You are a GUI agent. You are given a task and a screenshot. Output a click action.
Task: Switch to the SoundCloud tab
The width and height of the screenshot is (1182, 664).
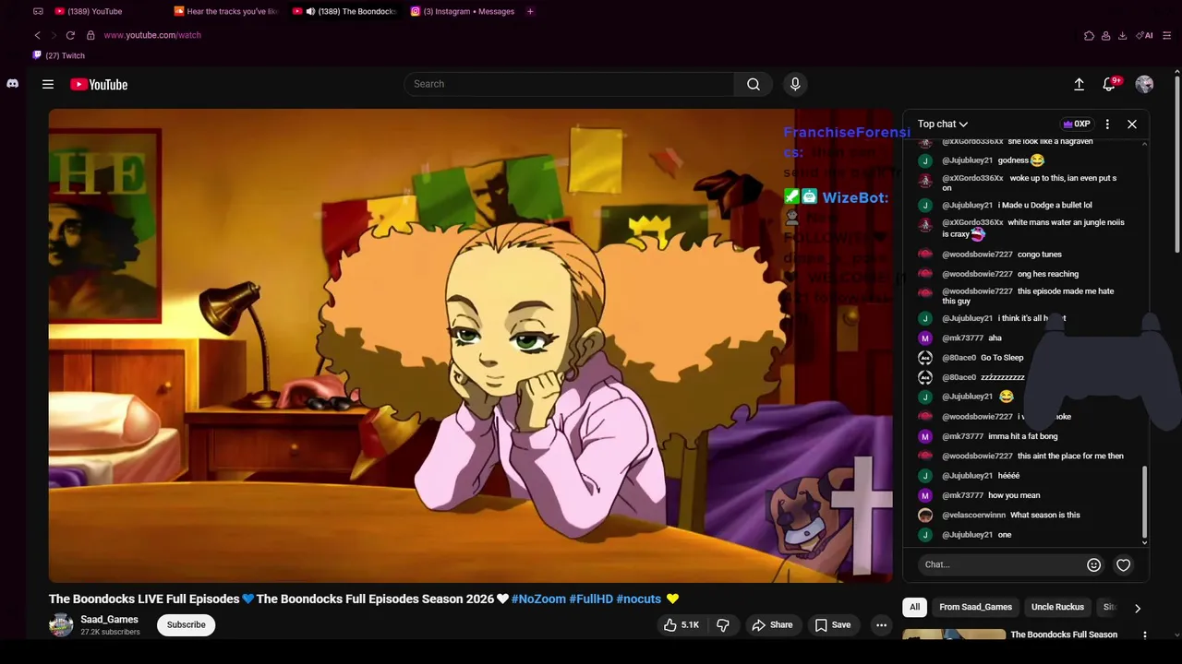tap(226, 11)
